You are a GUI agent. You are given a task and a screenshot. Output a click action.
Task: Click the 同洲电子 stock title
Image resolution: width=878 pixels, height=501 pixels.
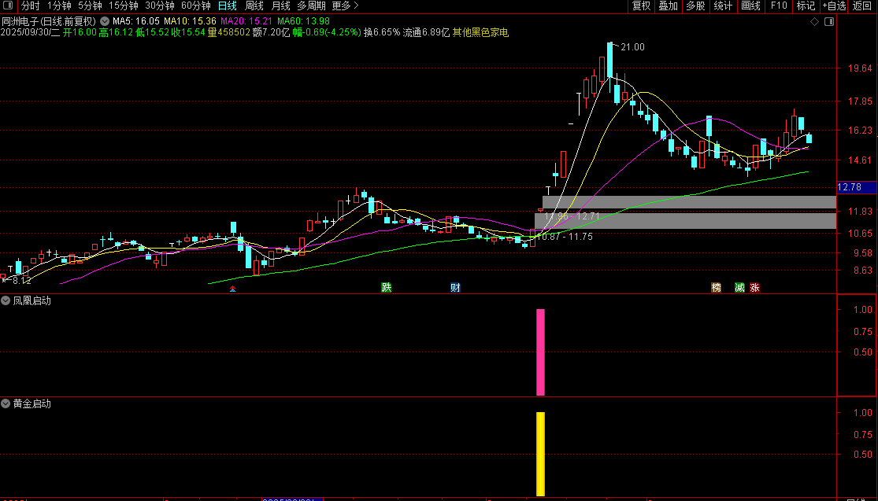pos(20,21)
